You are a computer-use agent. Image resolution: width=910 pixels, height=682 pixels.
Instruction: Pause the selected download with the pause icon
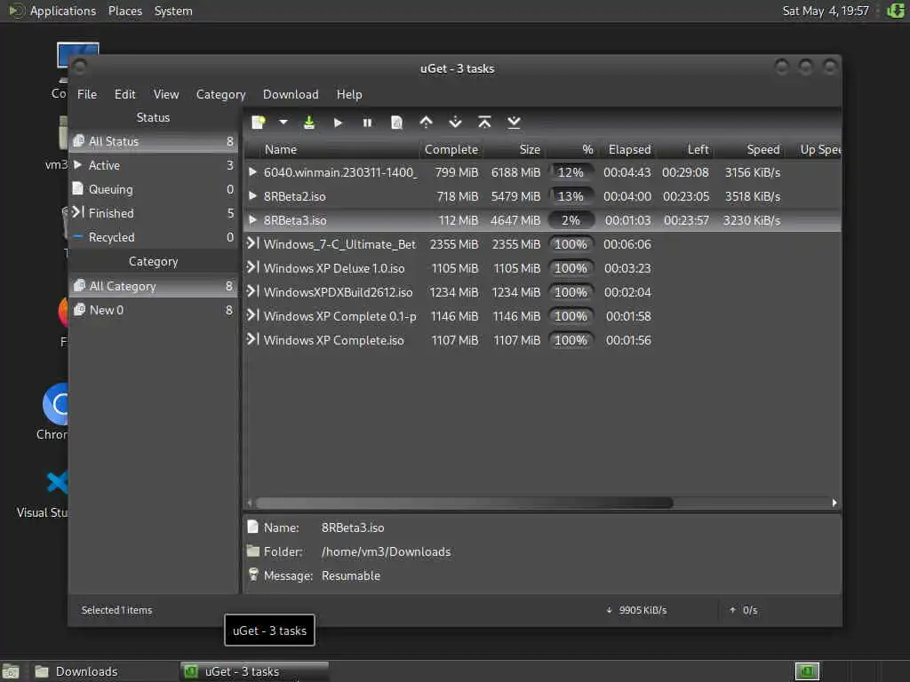click(x=367, y=123)
